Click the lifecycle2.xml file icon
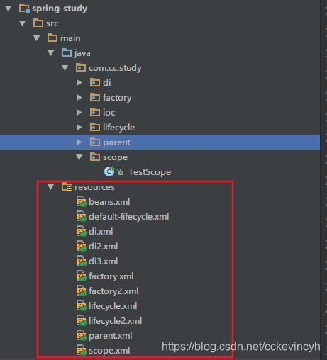 tap(81, 321)
